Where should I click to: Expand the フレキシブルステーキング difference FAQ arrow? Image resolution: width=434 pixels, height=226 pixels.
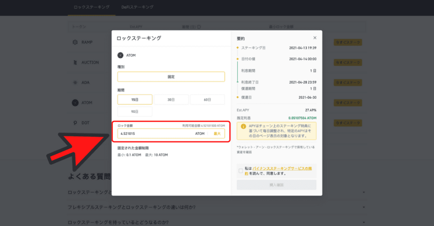(x=364, y=207)
